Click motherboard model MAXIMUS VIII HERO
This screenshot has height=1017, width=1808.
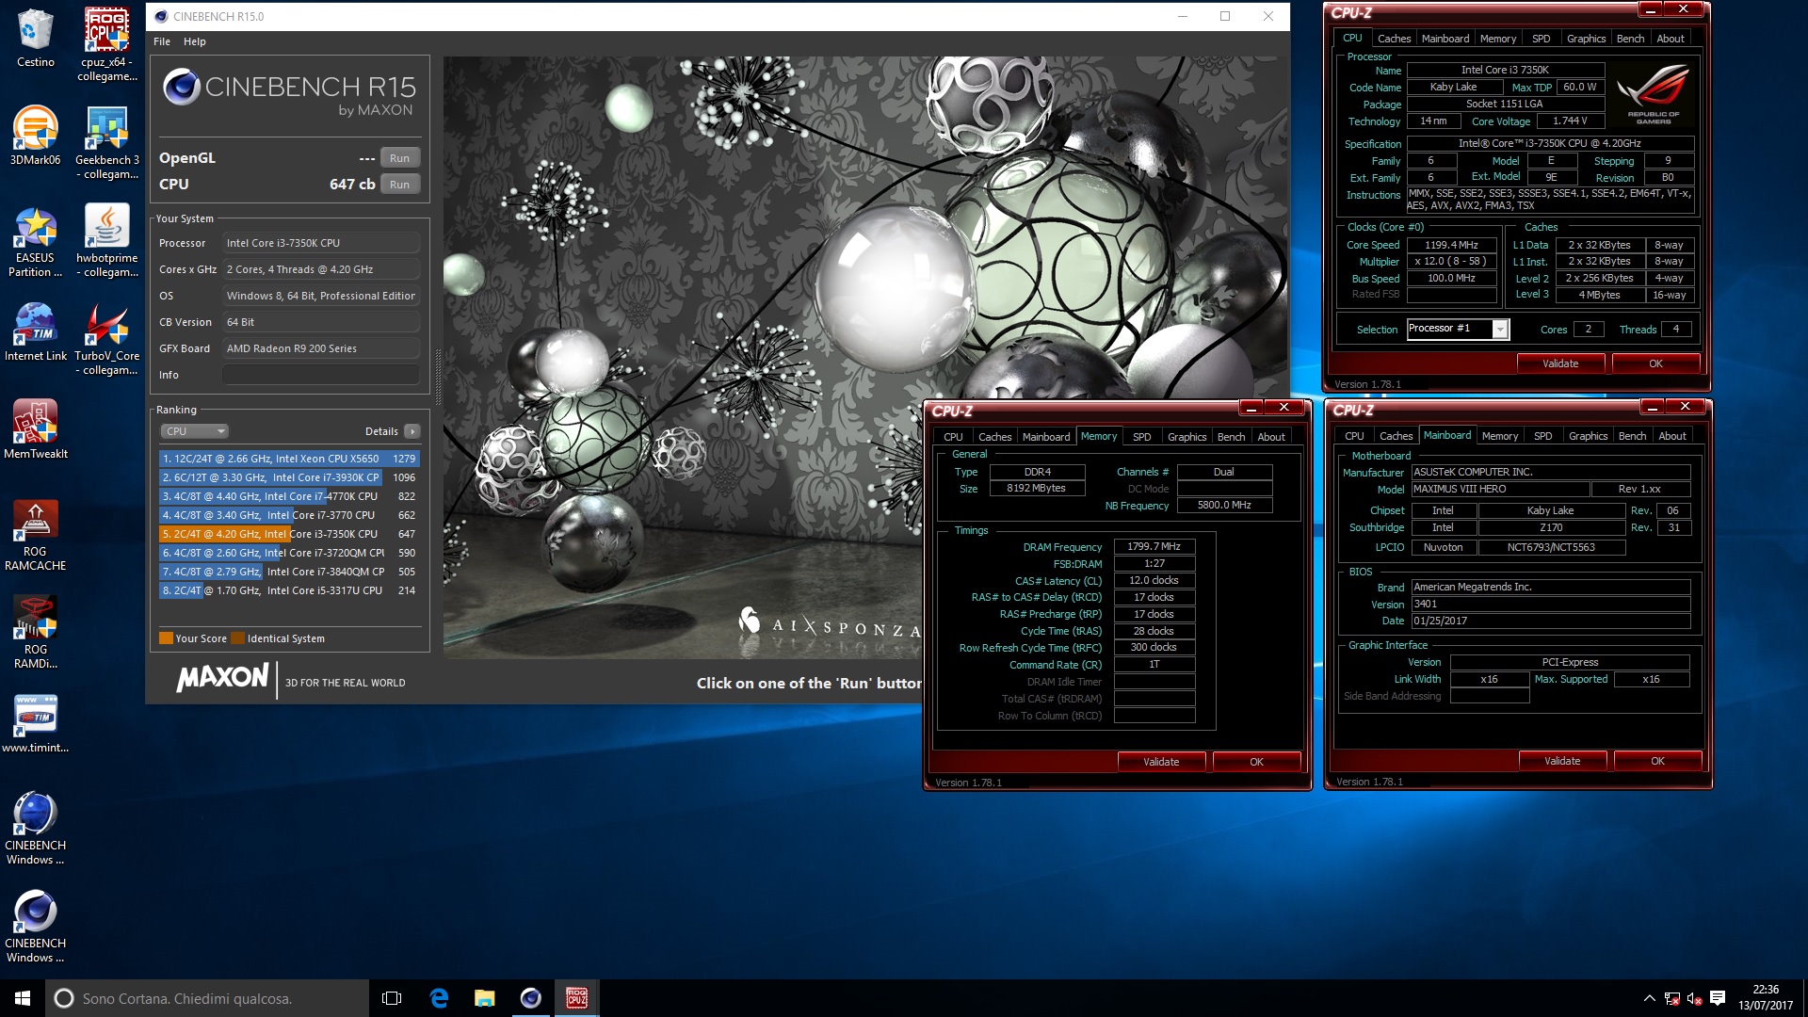[x=1499, y=490]
